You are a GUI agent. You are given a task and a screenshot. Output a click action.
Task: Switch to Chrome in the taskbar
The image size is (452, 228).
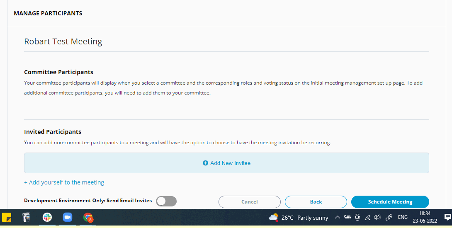coord(88,217)
